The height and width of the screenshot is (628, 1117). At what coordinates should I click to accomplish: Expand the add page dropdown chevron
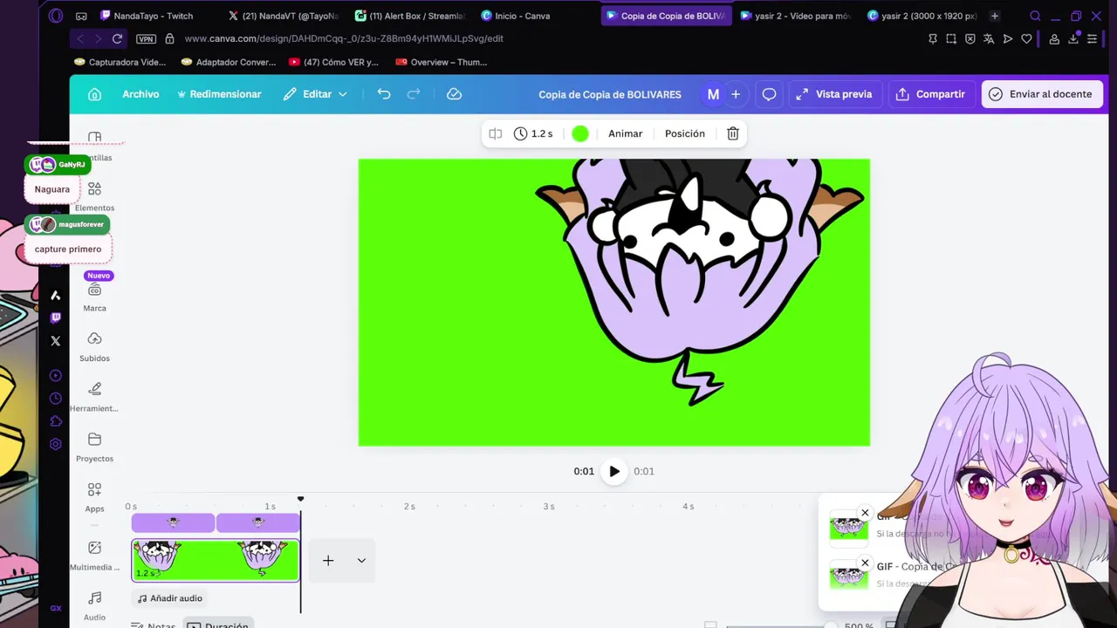361,560
